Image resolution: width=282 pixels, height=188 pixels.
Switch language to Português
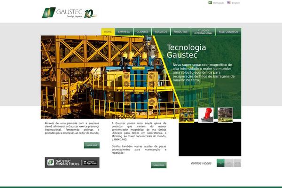point(219,3)
